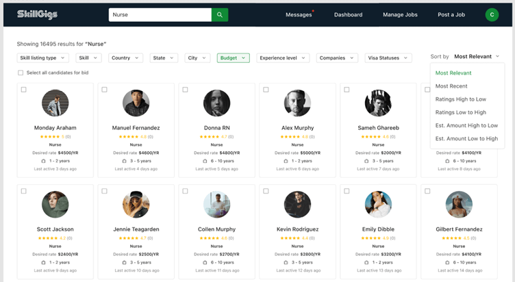Choose Most Recent sort option
This screenshot has width=515, height=282.
[x=451, y=86]
